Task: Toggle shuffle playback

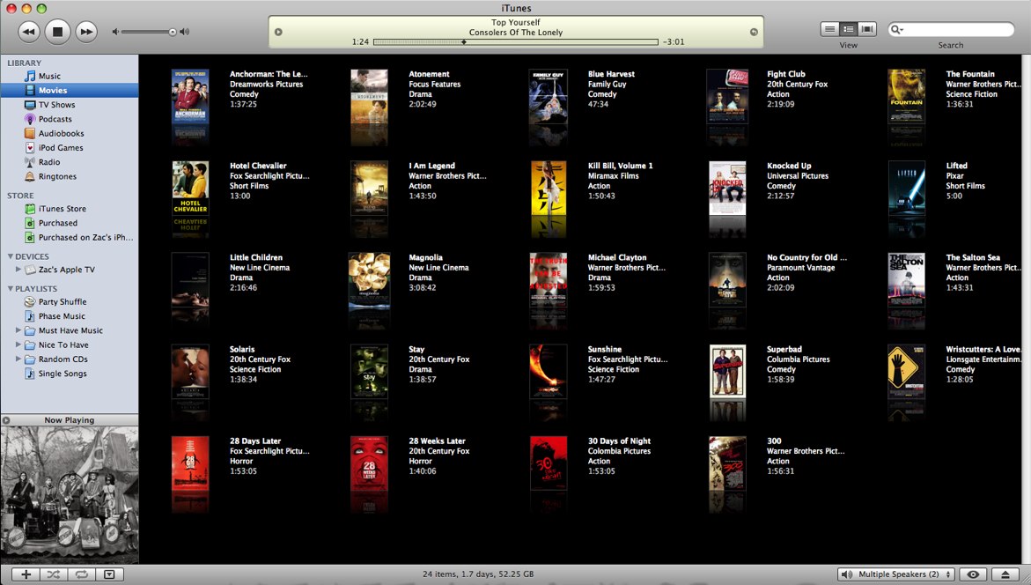Action: (x=53, y=574)
